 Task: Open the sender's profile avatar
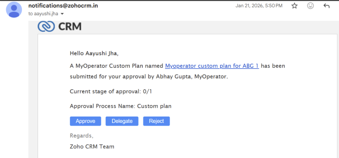point(14,10)
